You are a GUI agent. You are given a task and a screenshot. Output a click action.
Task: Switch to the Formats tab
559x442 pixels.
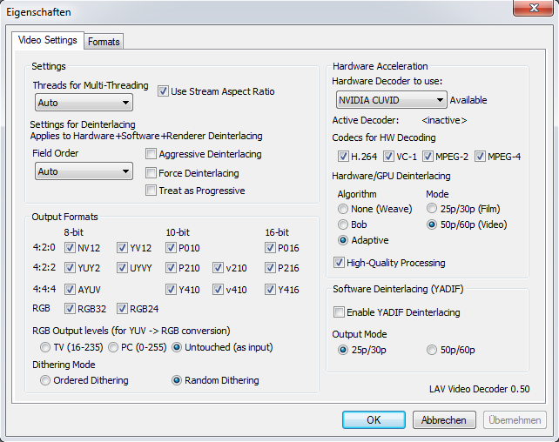pos(104,41)
